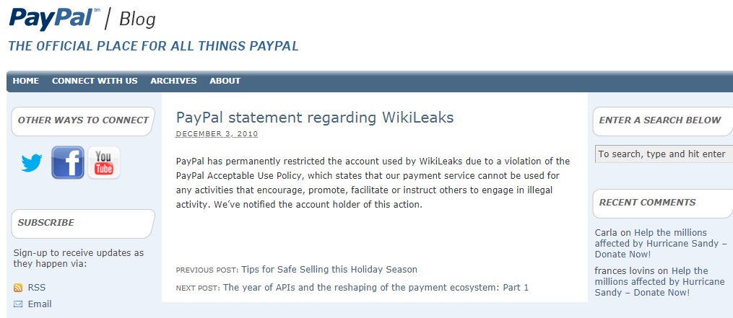The width and height of the screenshot is (733, 318).
Task: Open the year of APIs next post link
Action: coord(376,287)
